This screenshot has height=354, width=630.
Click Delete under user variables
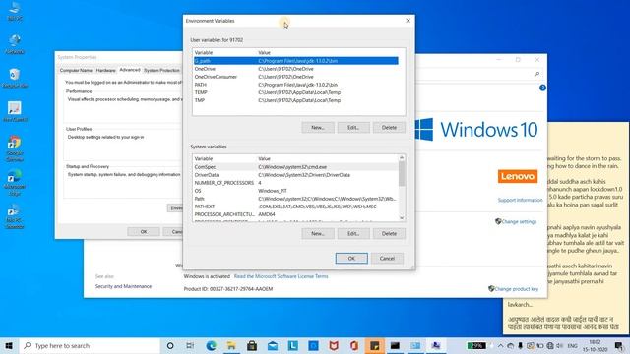[x=389, y=127]
